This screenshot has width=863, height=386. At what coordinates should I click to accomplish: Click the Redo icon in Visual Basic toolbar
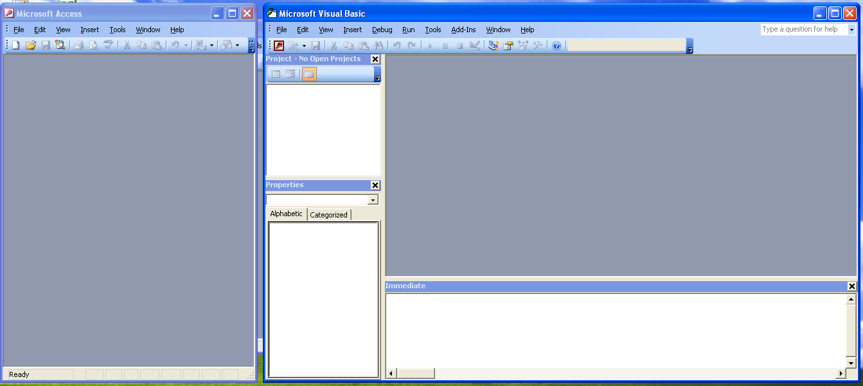tap(411, 45)
